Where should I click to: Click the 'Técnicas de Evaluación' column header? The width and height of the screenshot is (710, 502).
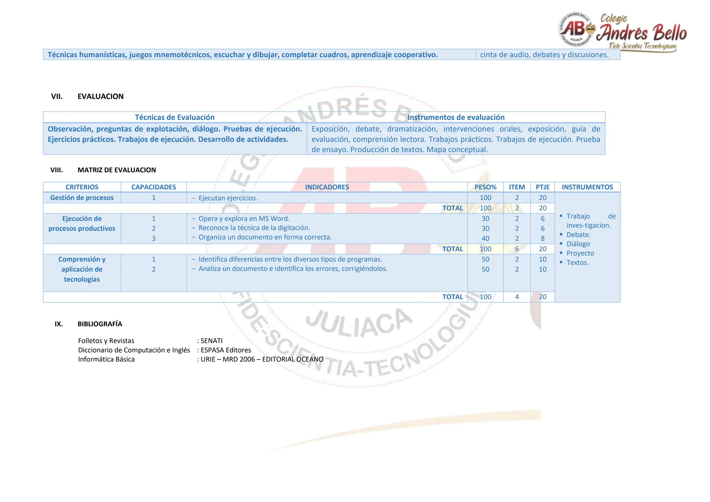175,117
